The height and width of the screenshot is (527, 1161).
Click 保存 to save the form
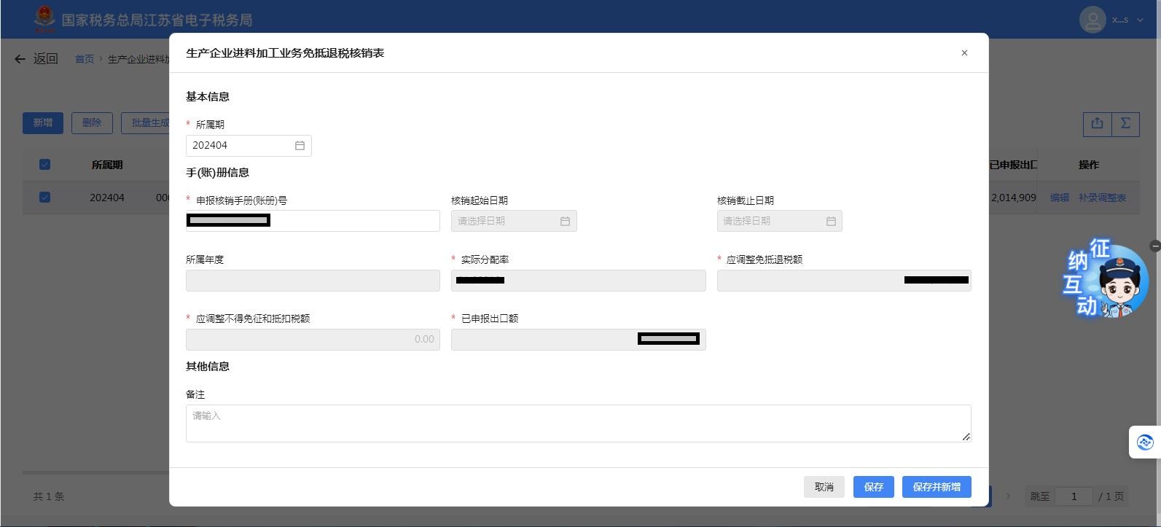tap(873, 487)
